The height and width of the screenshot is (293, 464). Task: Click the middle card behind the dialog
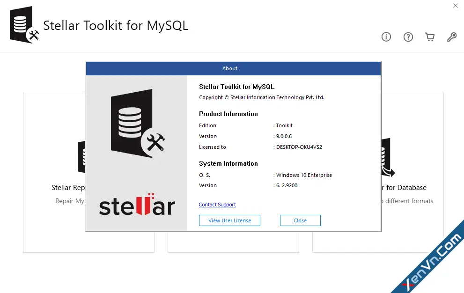click(233, 242)
